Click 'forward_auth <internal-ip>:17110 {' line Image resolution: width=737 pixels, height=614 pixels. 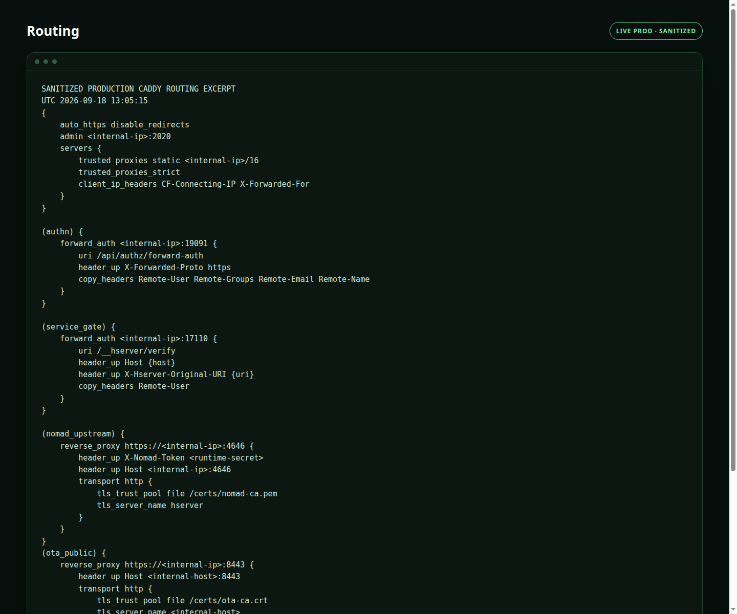(x=138, y=339)
